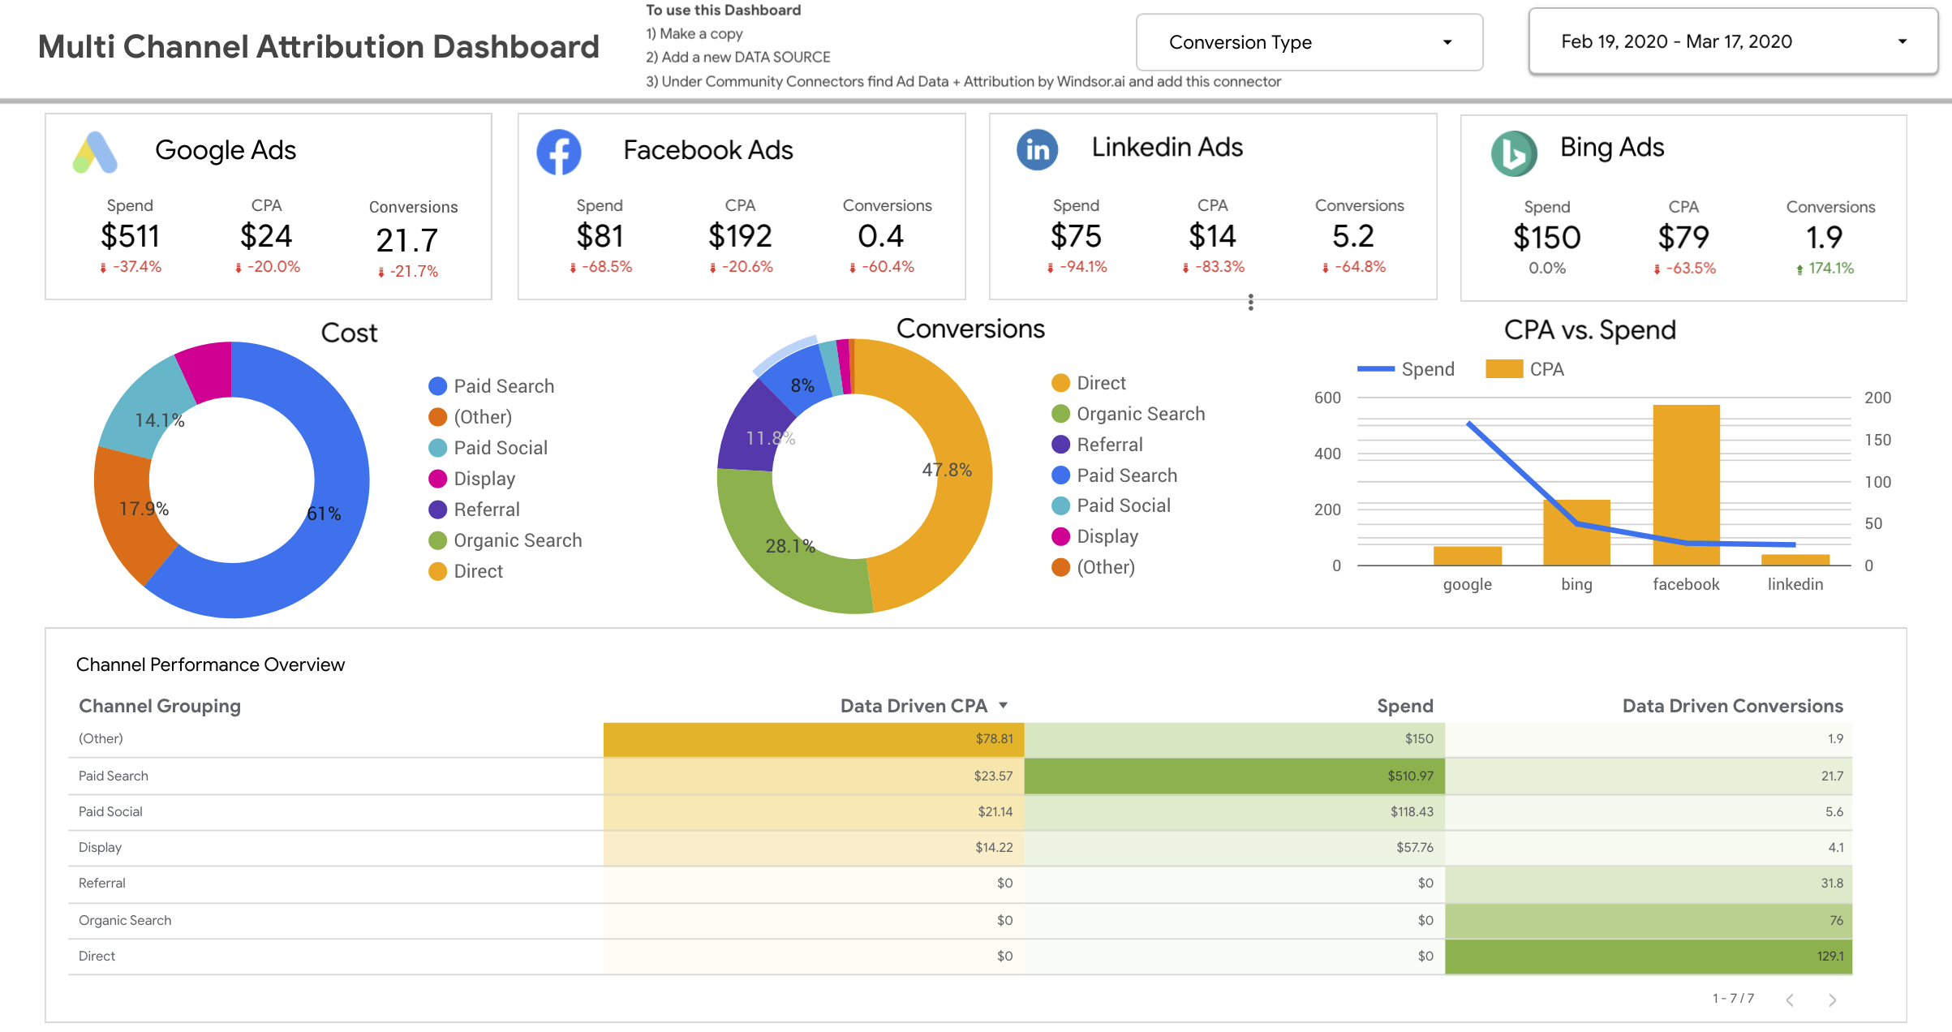Click the orange Direct legend swatch

coord(1060,383)
